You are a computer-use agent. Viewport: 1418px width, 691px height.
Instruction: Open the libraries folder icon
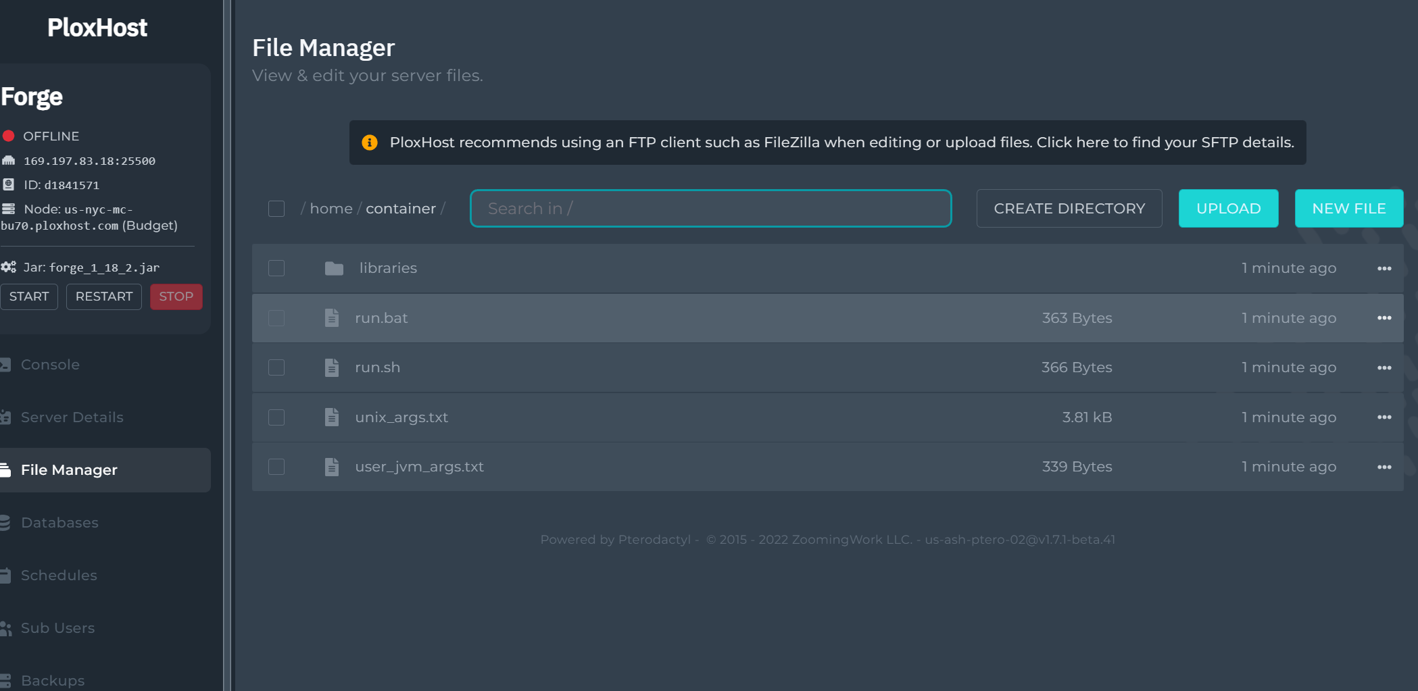tap(334, 268)
